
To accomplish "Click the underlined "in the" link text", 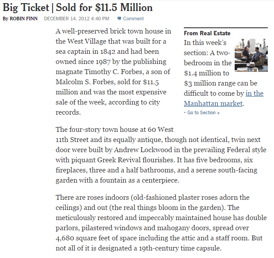I will pyautogui.click(x=255, y=93).
